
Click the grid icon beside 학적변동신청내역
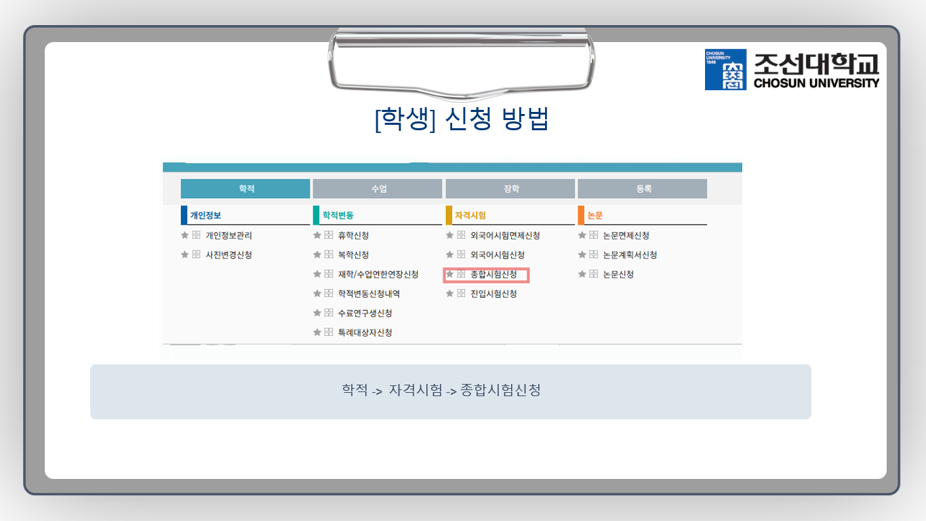click(x=329, y=294)
